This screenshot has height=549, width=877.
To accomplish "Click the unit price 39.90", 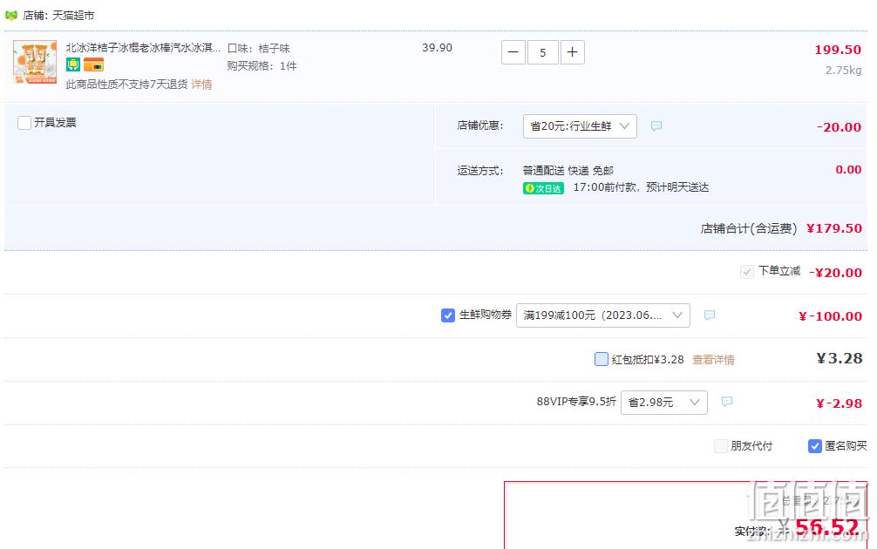I will click(437, 48).
